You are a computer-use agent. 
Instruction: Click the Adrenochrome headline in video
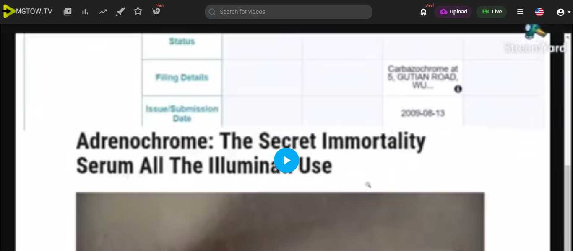[251, 153]
